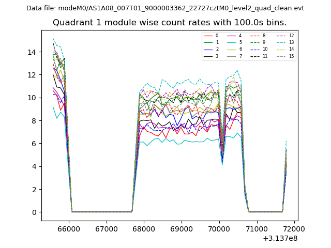
Task: Click the gray solid legend line for module 7
Action: [232, 56]
